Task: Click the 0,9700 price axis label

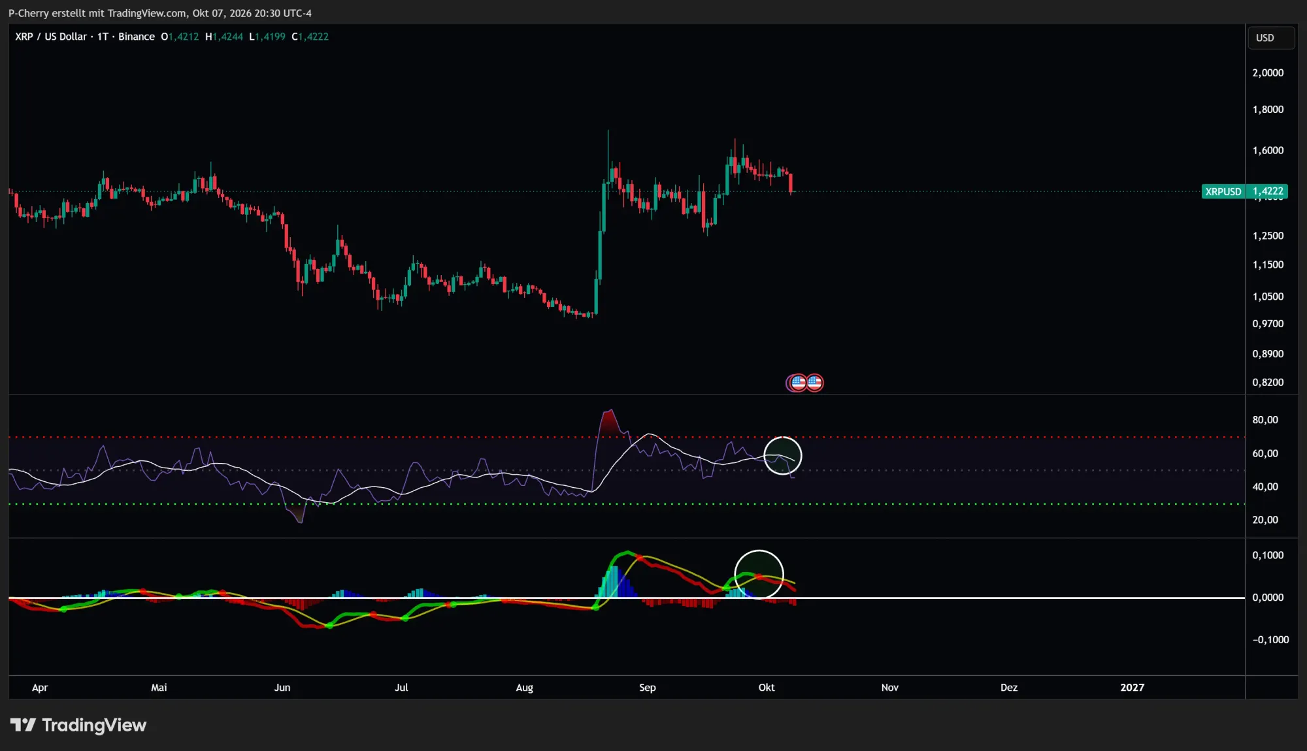Action: coord(1268,324)
